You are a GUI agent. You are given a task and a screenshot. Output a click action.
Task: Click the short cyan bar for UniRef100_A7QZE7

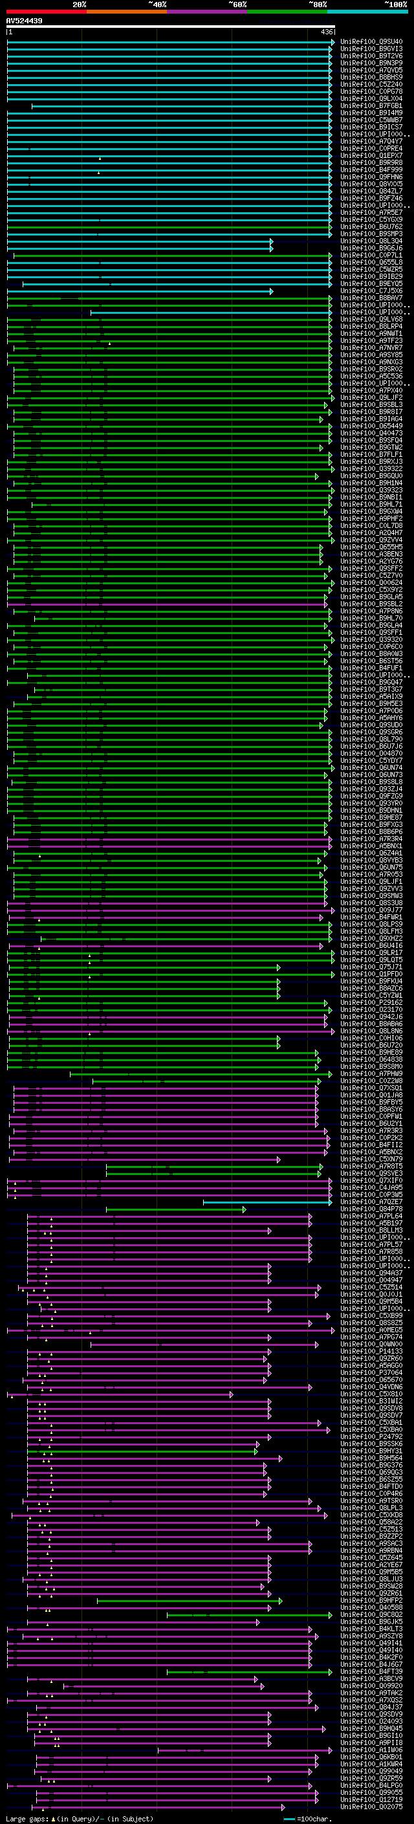pos(268,1202)
